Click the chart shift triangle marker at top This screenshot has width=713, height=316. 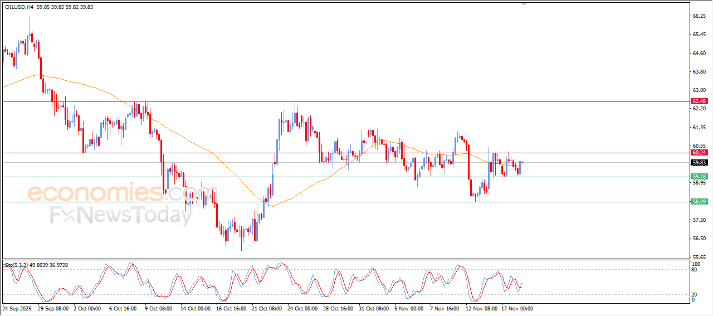524,4
